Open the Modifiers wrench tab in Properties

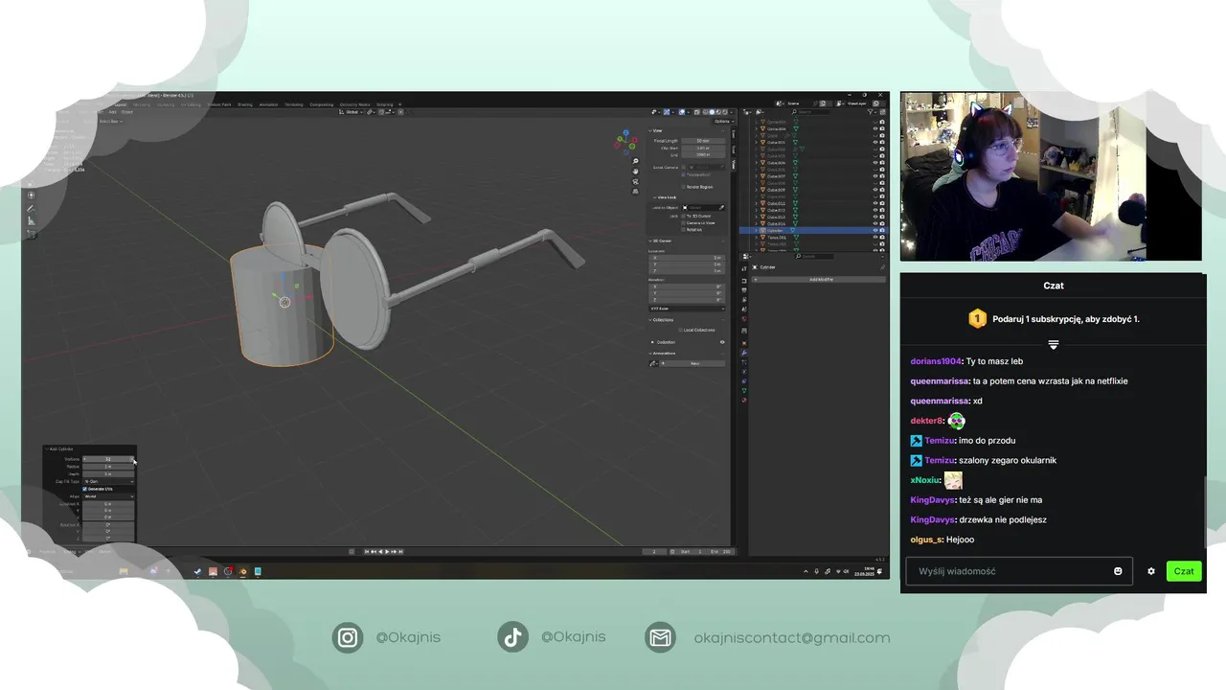[x=744, y=353]
